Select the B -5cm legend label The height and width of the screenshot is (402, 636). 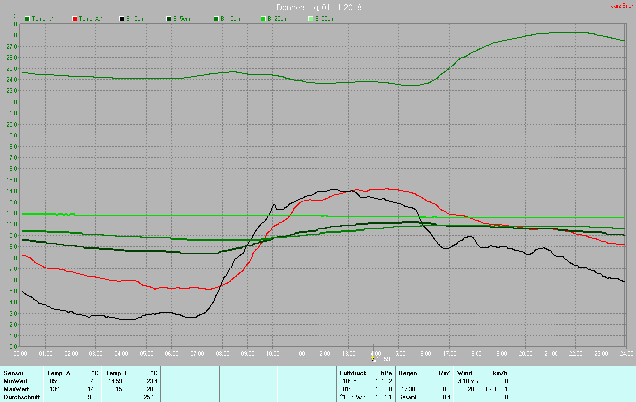click(x=182, y=19)
